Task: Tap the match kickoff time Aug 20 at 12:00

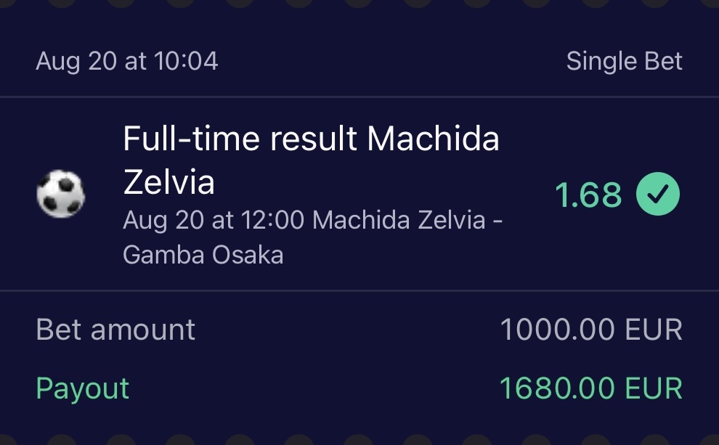Action: (x=214, y=219)
